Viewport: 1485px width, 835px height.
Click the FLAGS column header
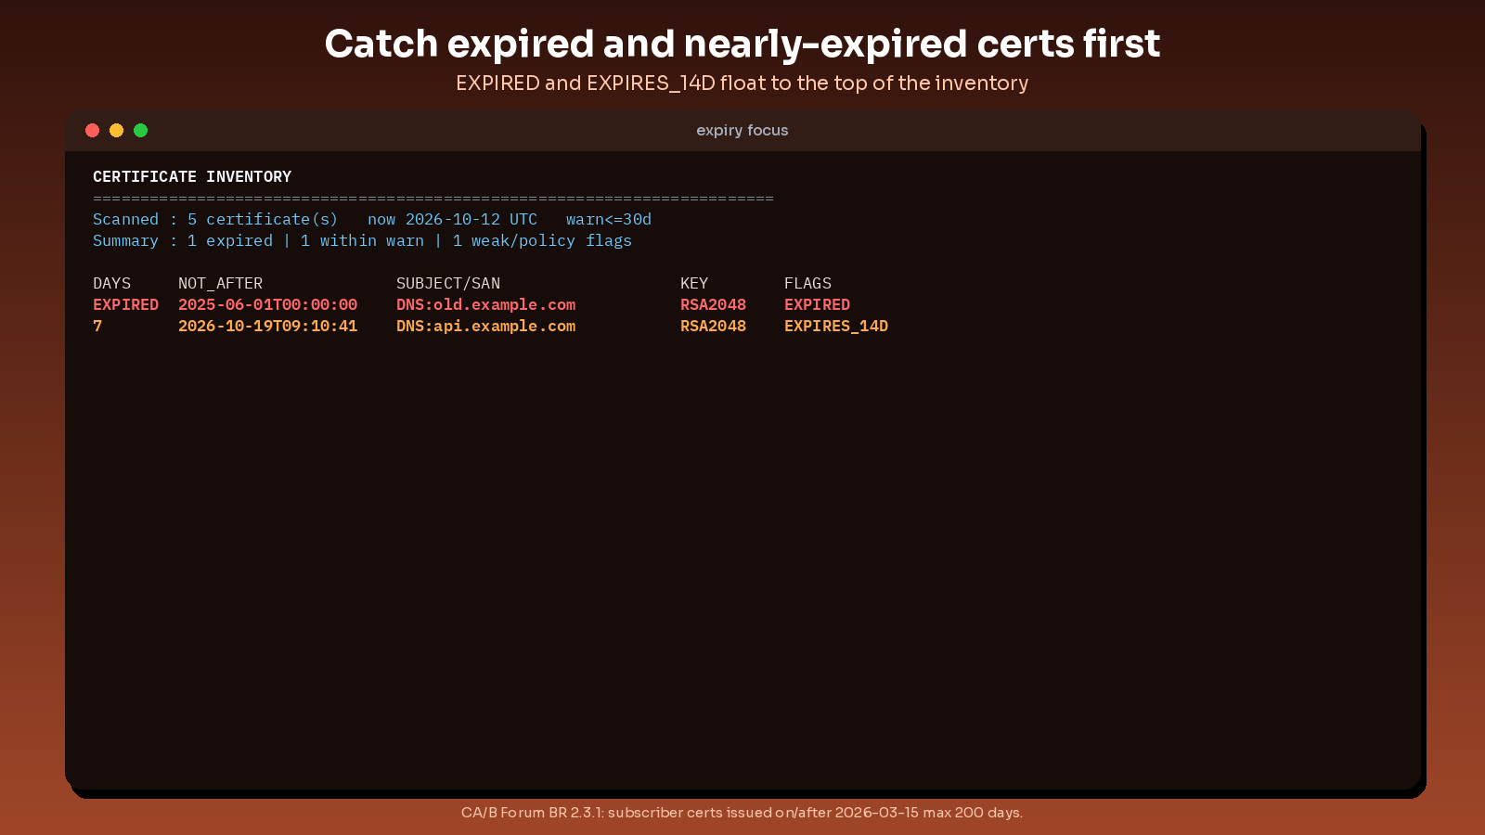pos(807,283)
